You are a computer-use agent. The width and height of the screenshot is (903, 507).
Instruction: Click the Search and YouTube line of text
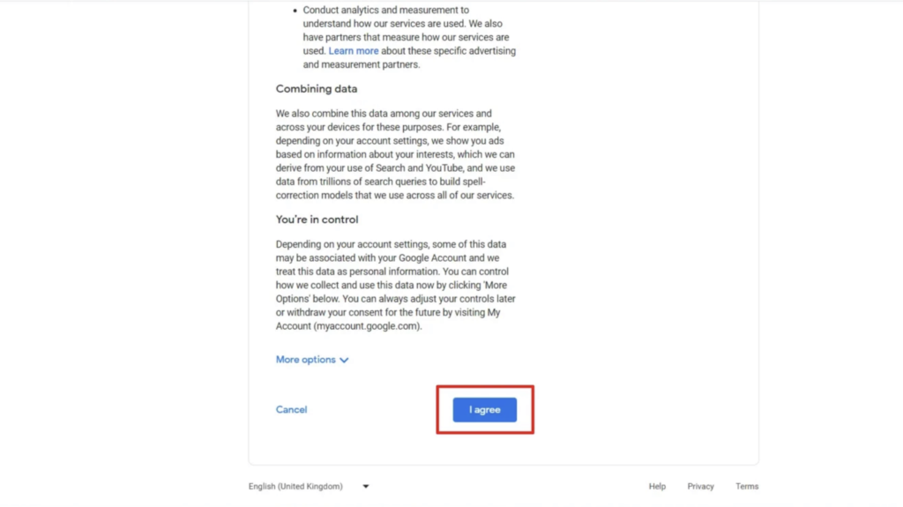point(396,168)
